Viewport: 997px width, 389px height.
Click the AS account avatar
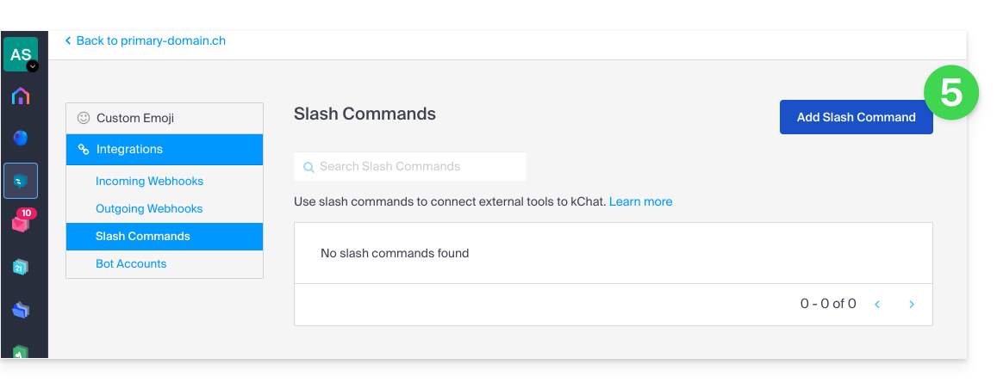click(21, 54)
